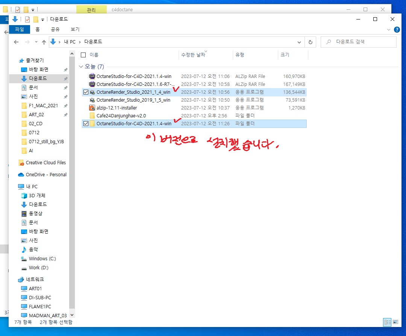Toggle the select-all checkbox in header
Image resolution: width=406 pixels, height=336 pixels.
(x=83, y=55)
